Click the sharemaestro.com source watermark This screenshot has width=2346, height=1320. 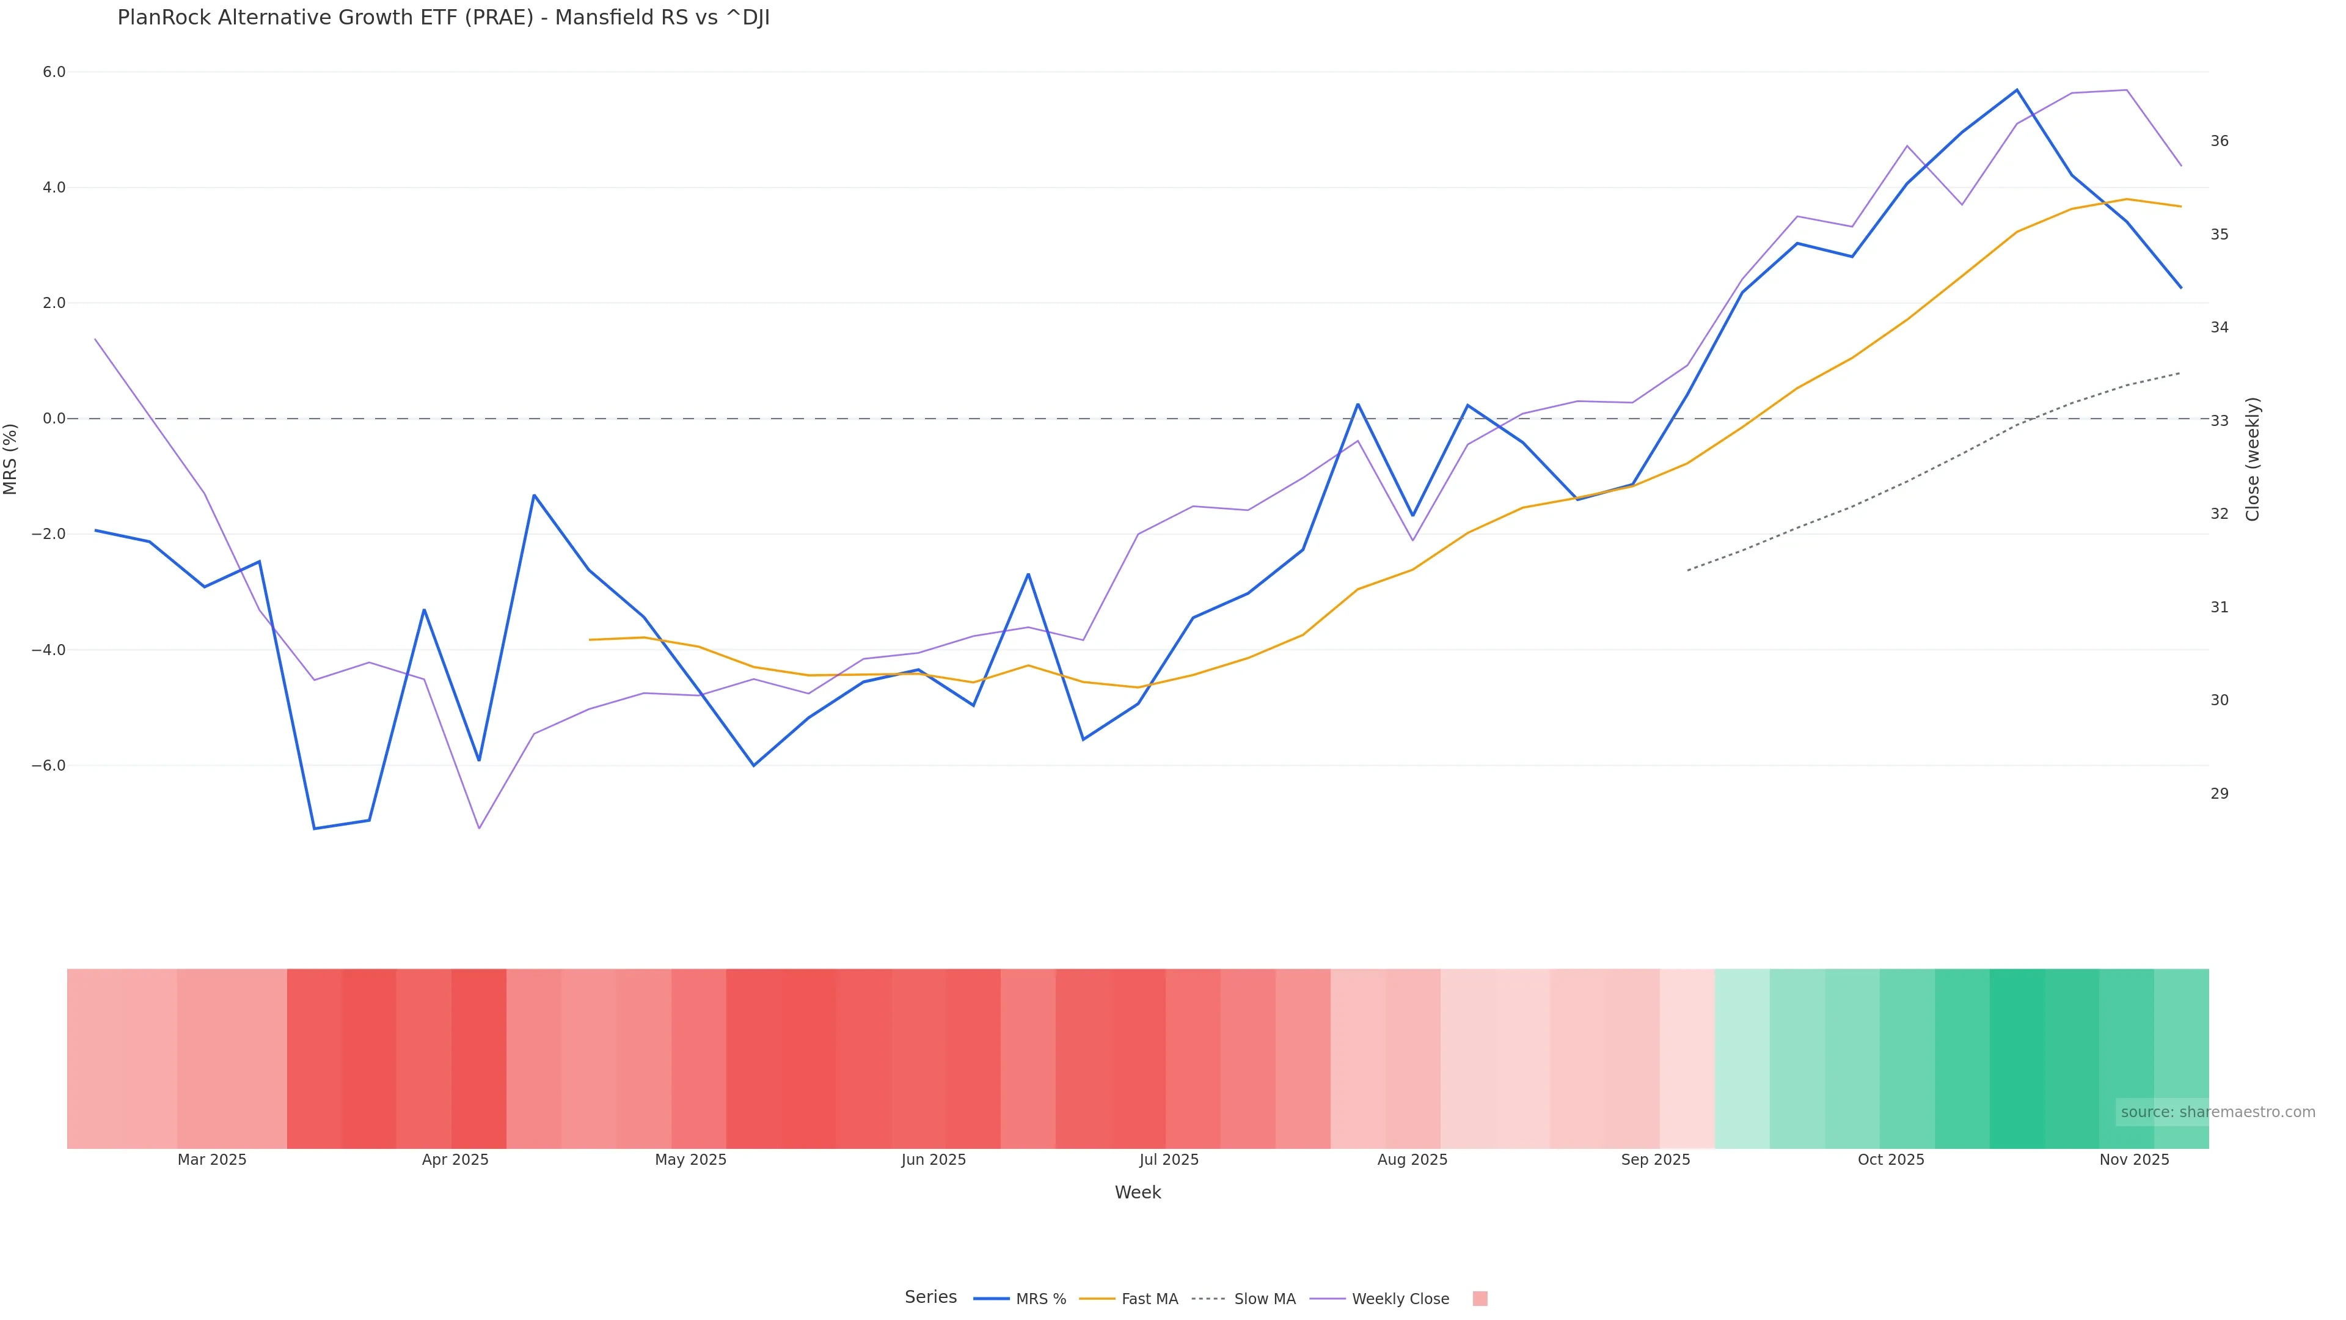point(2216,1112)
